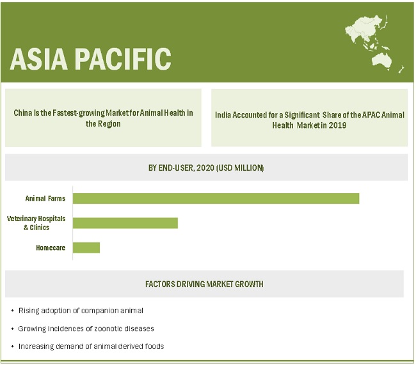Screen dimensions: 416x365
Task: Click the FACTORS DRIVING MARKET GROWTH header
Action: [204, 284]
